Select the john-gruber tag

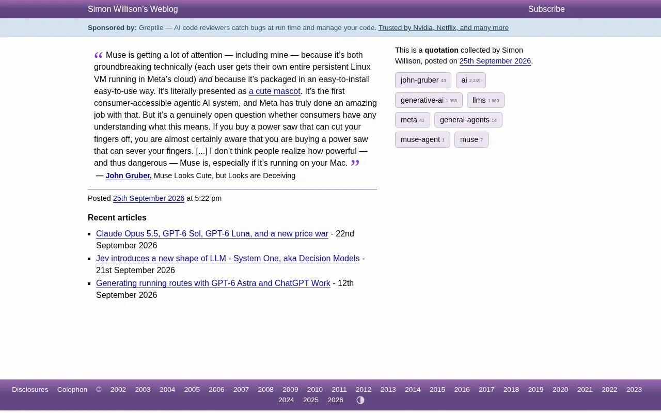(x=423, y=80)
